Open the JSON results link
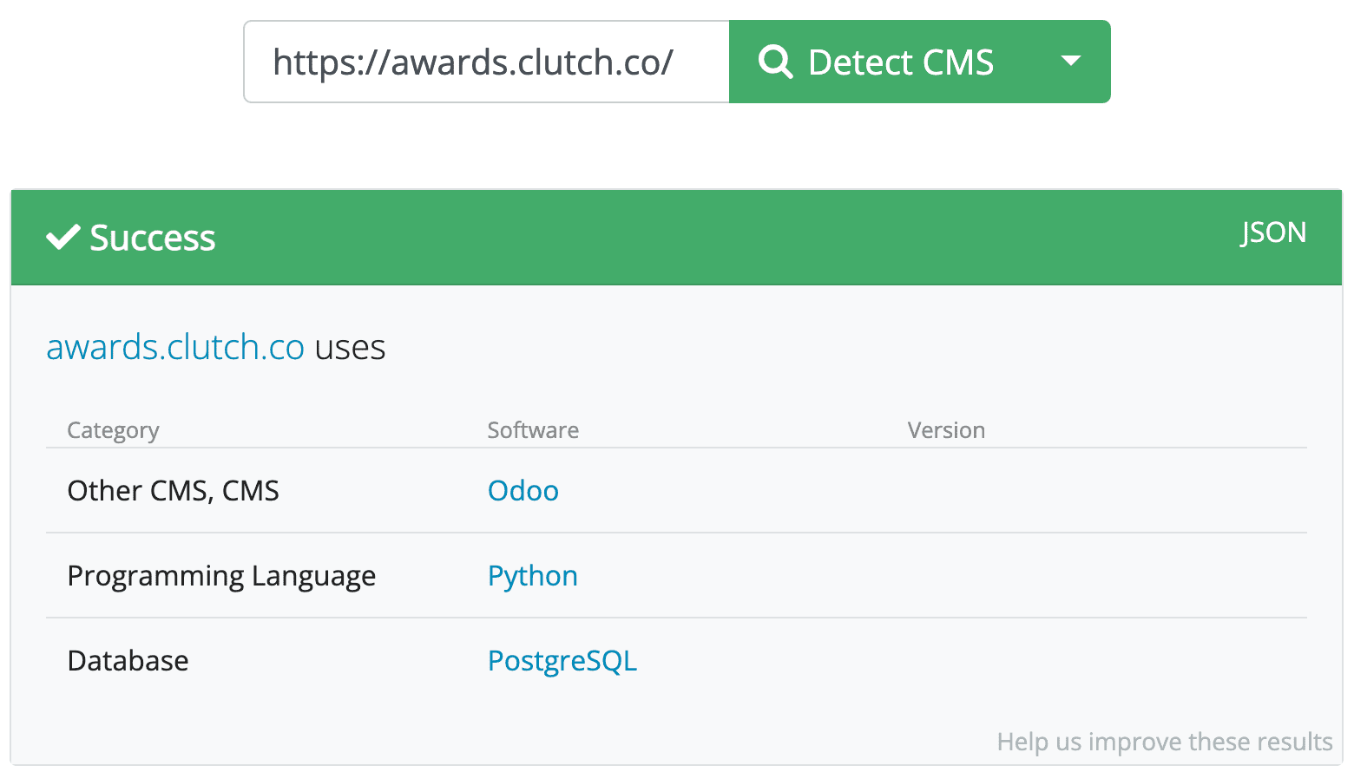Image resolution: width=1354 pixels, height=772 pixels. click(1273, 232)
